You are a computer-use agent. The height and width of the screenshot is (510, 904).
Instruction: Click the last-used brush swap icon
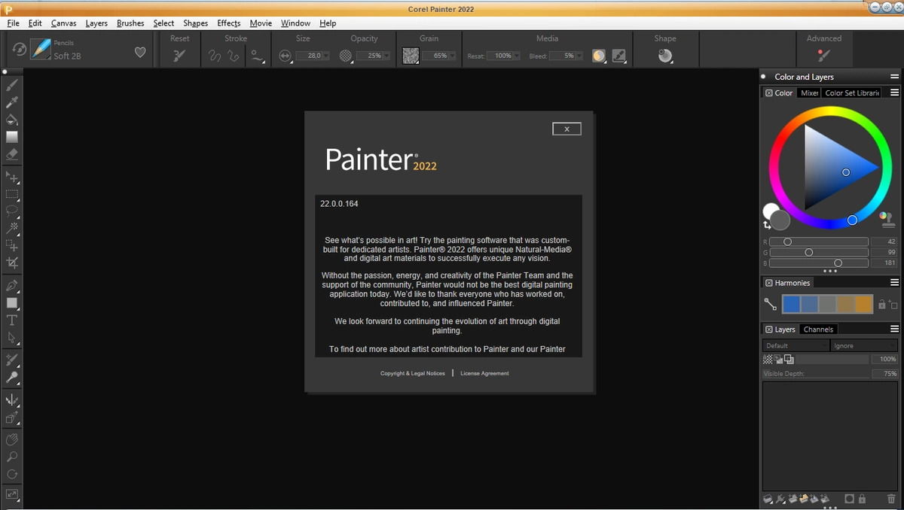(x=20, y=50)
